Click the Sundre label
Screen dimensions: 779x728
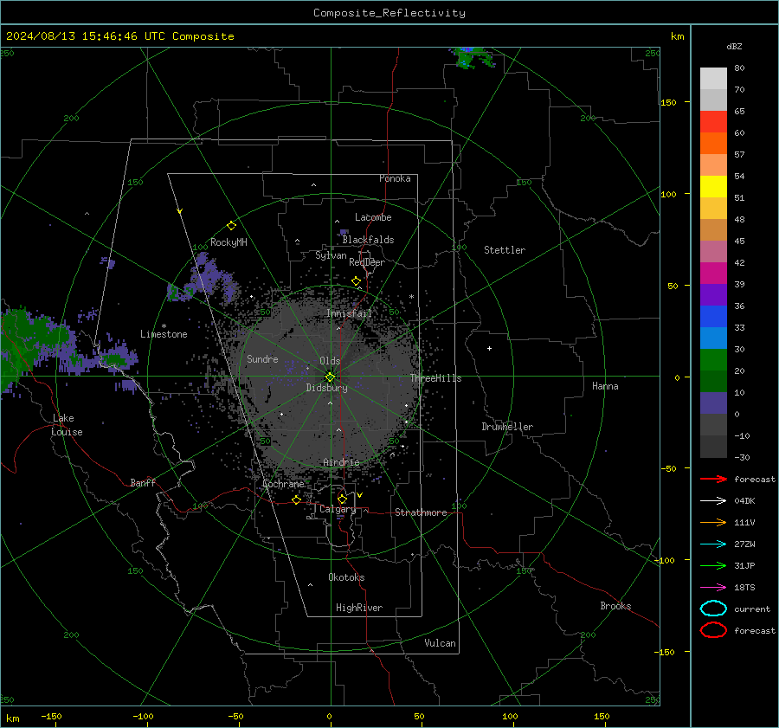tap(262, 358)
